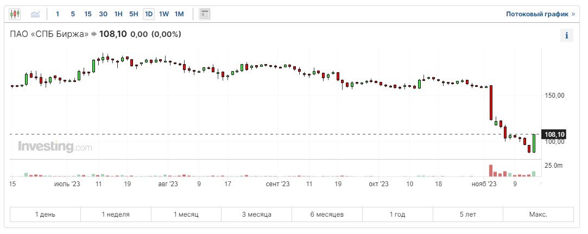Click the окт '23 date label

click(x=378, y=184)
